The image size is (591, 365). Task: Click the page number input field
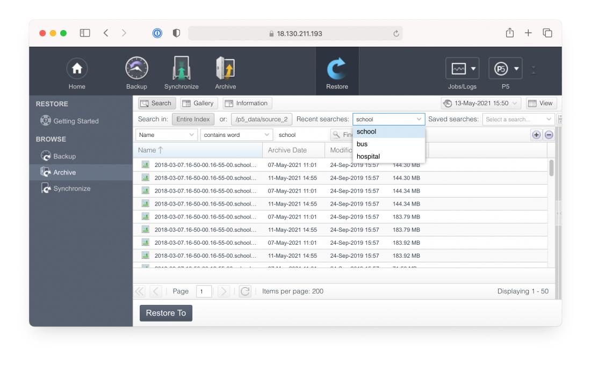[204, 291]
